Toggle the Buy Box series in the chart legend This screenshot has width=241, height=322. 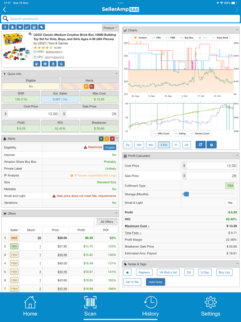pyautogui.click(x=187, y=38)
